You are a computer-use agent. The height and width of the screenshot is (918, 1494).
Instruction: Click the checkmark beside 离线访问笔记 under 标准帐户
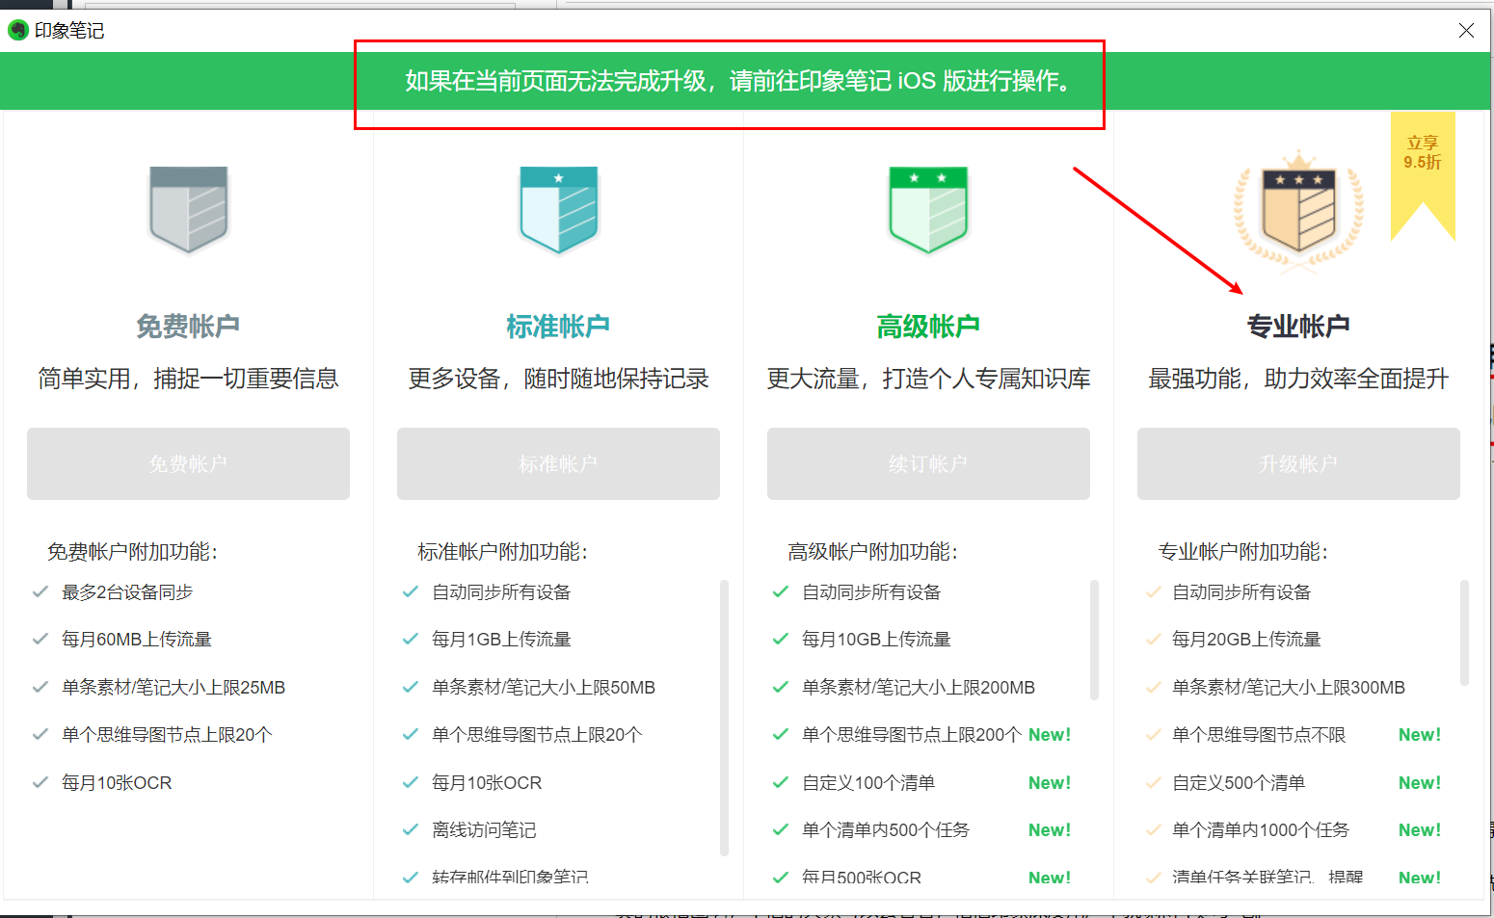click(x=411, y=829)
